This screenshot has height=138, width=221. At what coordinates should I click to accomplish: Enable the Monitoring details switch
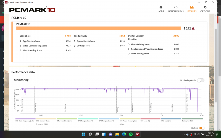coord(201,80)
